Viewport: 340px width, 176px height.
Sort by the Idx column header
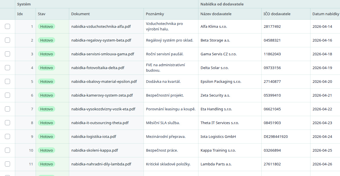20,14
